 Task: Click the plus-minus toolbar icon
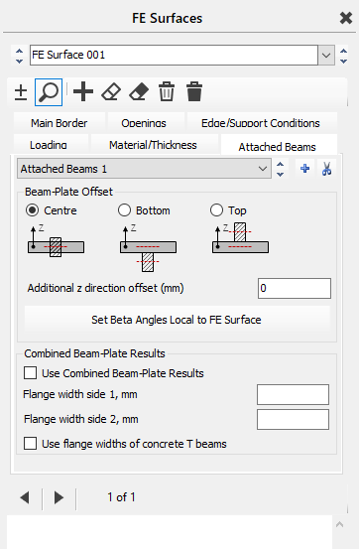(21, 92)
